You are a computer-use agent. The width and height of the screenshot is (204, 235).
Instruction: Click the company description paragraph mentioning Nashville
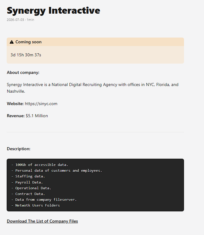(93, 88)
